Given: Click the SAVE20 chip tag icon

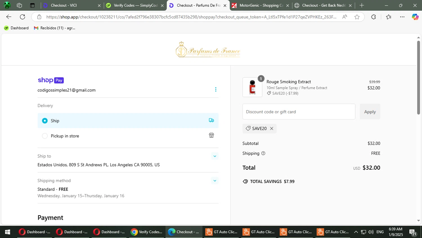Looking at the screenshot, I should click(x=248, y=128).
